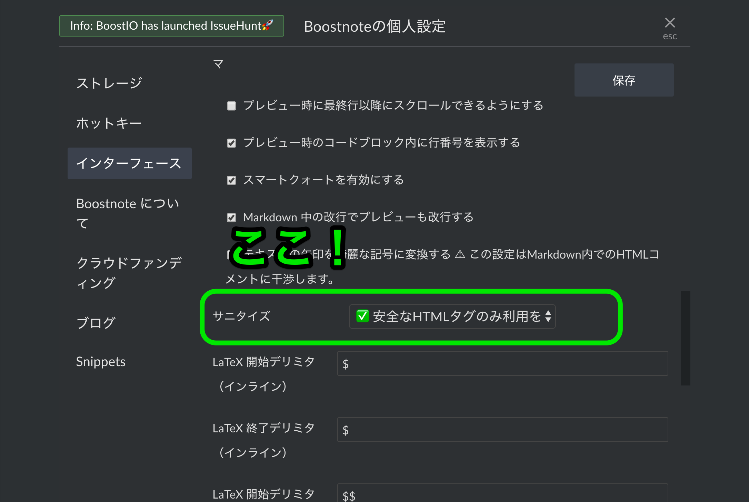Viewport: 749px width, 502px height.
Task: Open the ホットキー settings tab
Action: click(x=109, y=123)
